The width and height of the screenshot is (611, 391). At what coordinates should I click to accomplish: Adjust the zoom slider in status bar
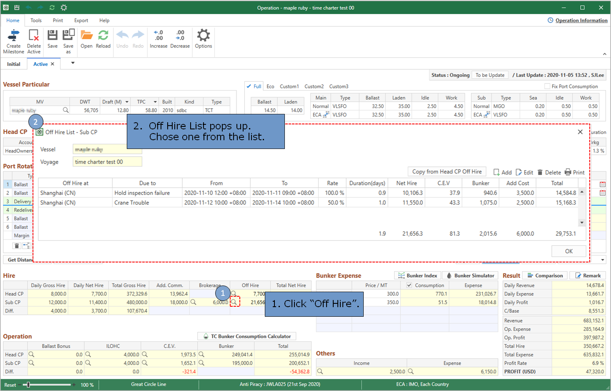tap(28, 385)
